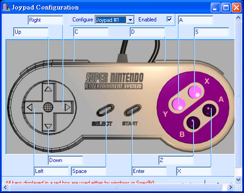This screenshot has height=193, width=244.
Task: Select the R shoulder field showing D
Action: pos(147,32)
